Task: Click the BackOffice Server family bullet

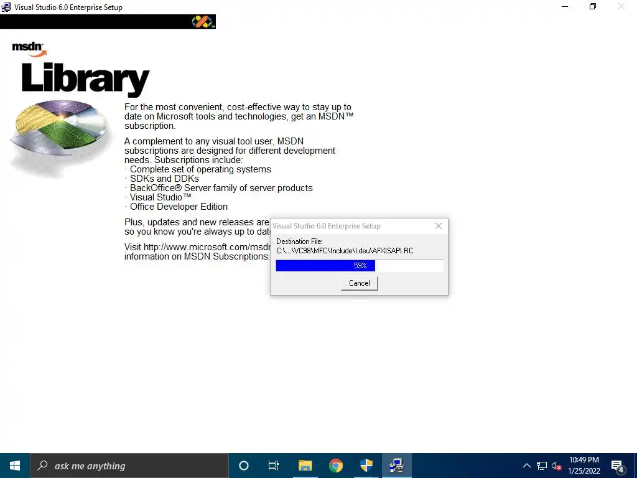Action: coord(221,188)
